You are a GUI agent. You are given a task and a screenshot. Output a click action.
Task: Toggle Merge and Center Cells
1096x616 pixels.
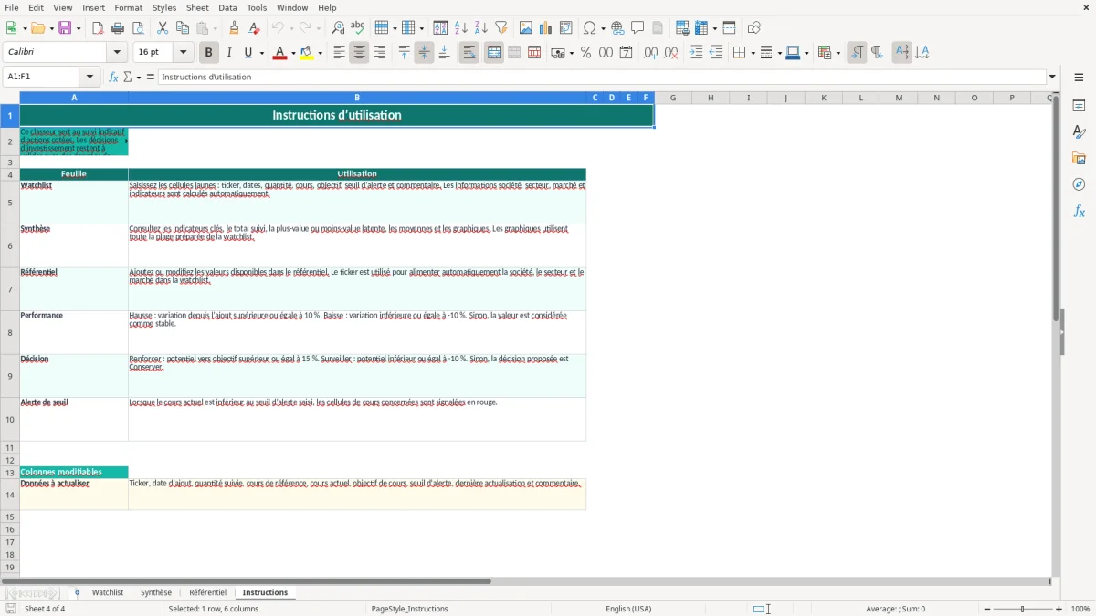494,53
